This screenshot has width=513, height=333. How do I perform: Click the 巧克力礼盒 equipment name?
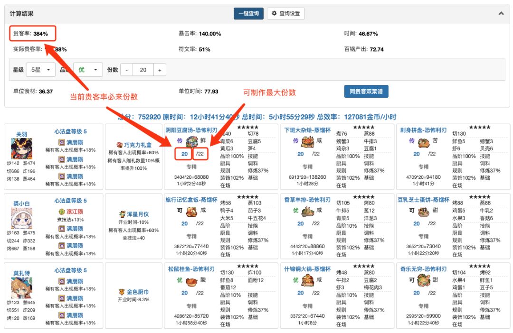coord(138,145)
